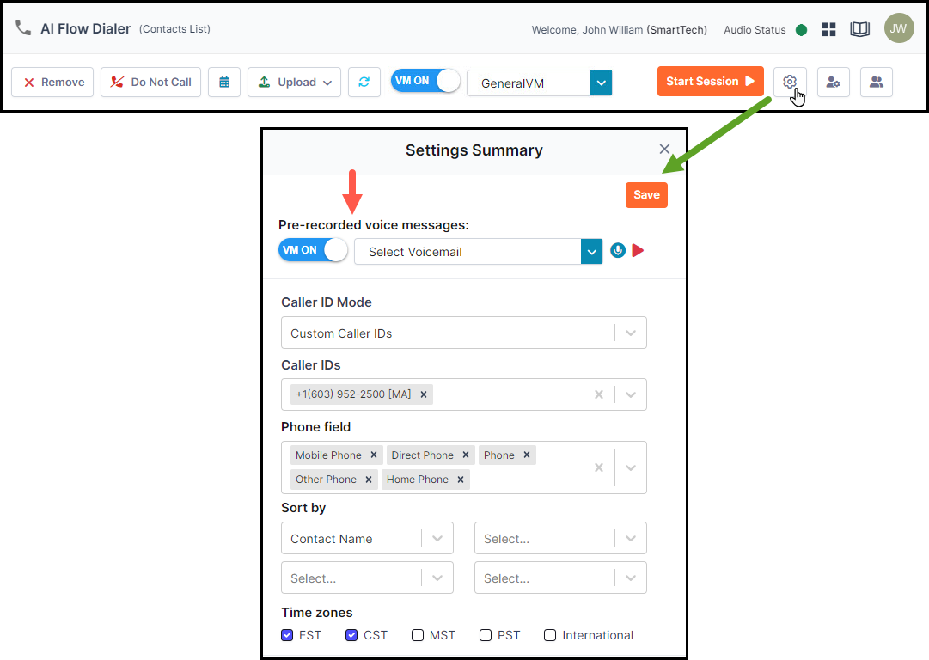929x660 pixels.
Task: Toggle VM ON switch in Settings Summary
Action: [x=313, y=250]
